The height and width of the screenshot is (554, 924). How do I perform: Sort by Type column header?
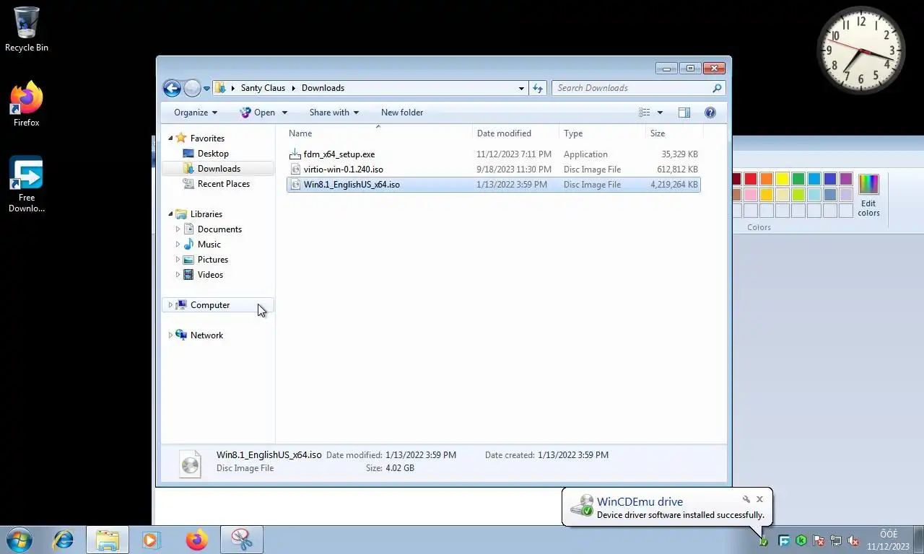pyautogui.click(x=602, y=133)
